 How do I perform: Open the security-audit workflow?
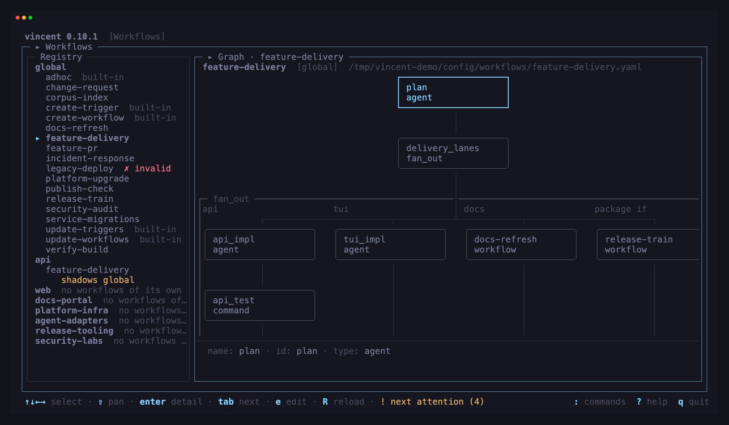pos(82,209)
